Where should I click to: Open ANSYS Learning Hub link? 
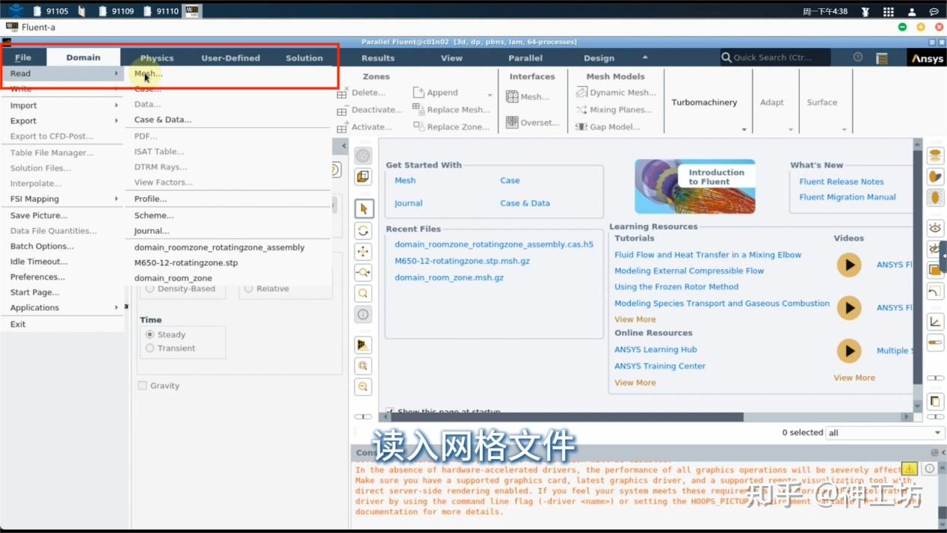(656, 350)
